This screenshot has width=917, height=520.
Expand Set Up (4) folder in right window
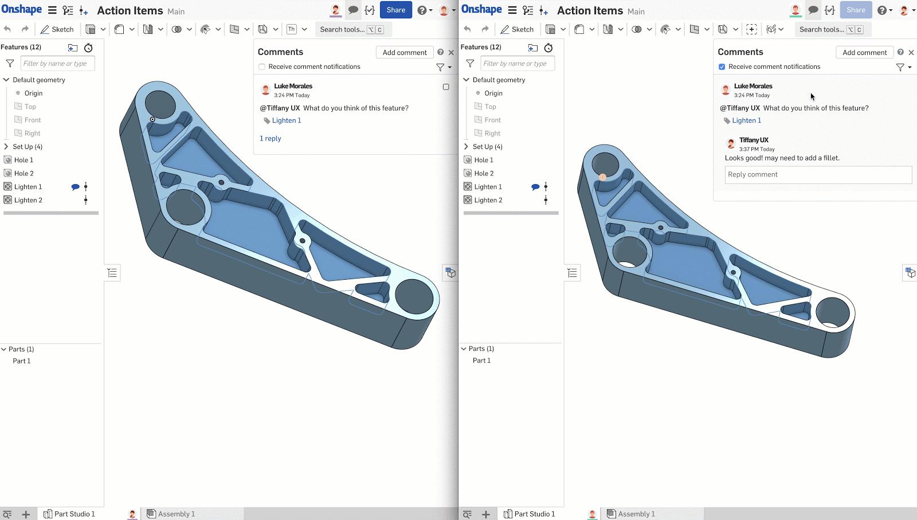(466, 147)
